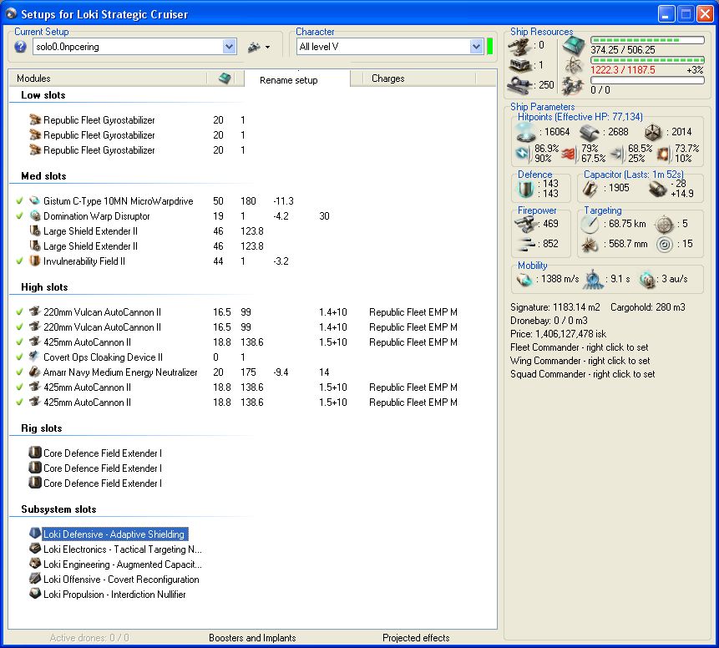
Task: Click the green character status indicator
Action: tap(489, 46)
